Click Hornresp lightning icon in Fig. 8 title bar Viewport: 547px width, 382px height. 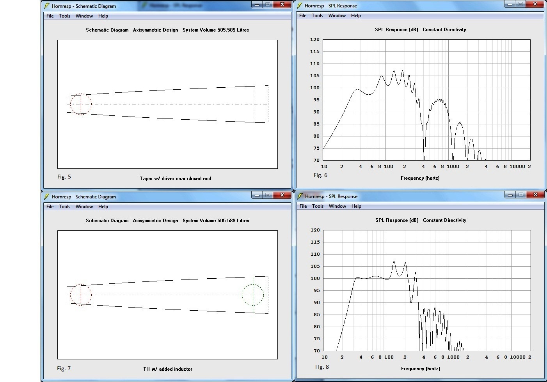[300, 196]
